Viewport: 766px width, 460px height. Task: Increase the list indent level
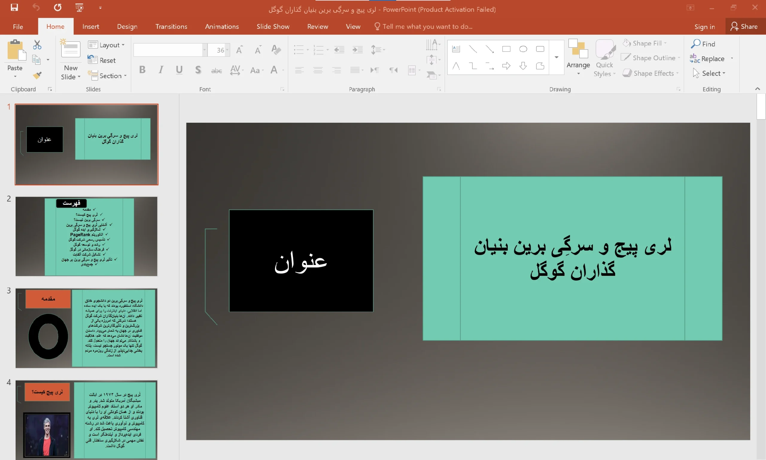tap(358, 50)
